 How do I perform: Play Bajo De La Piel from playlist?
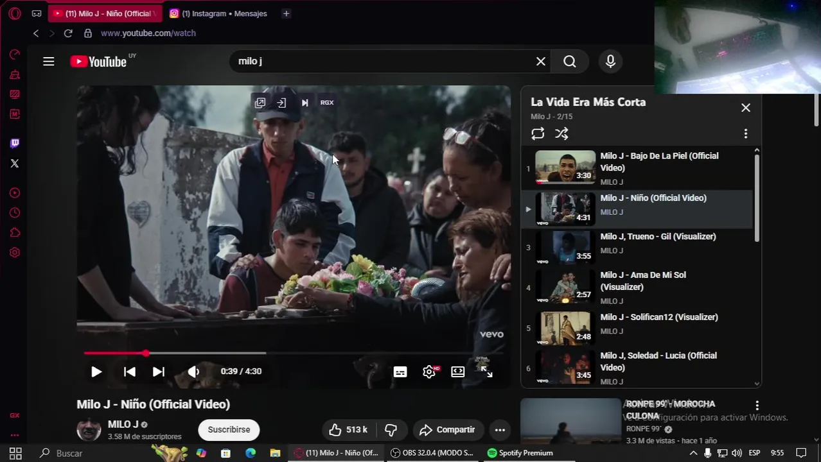click(637, 169)
